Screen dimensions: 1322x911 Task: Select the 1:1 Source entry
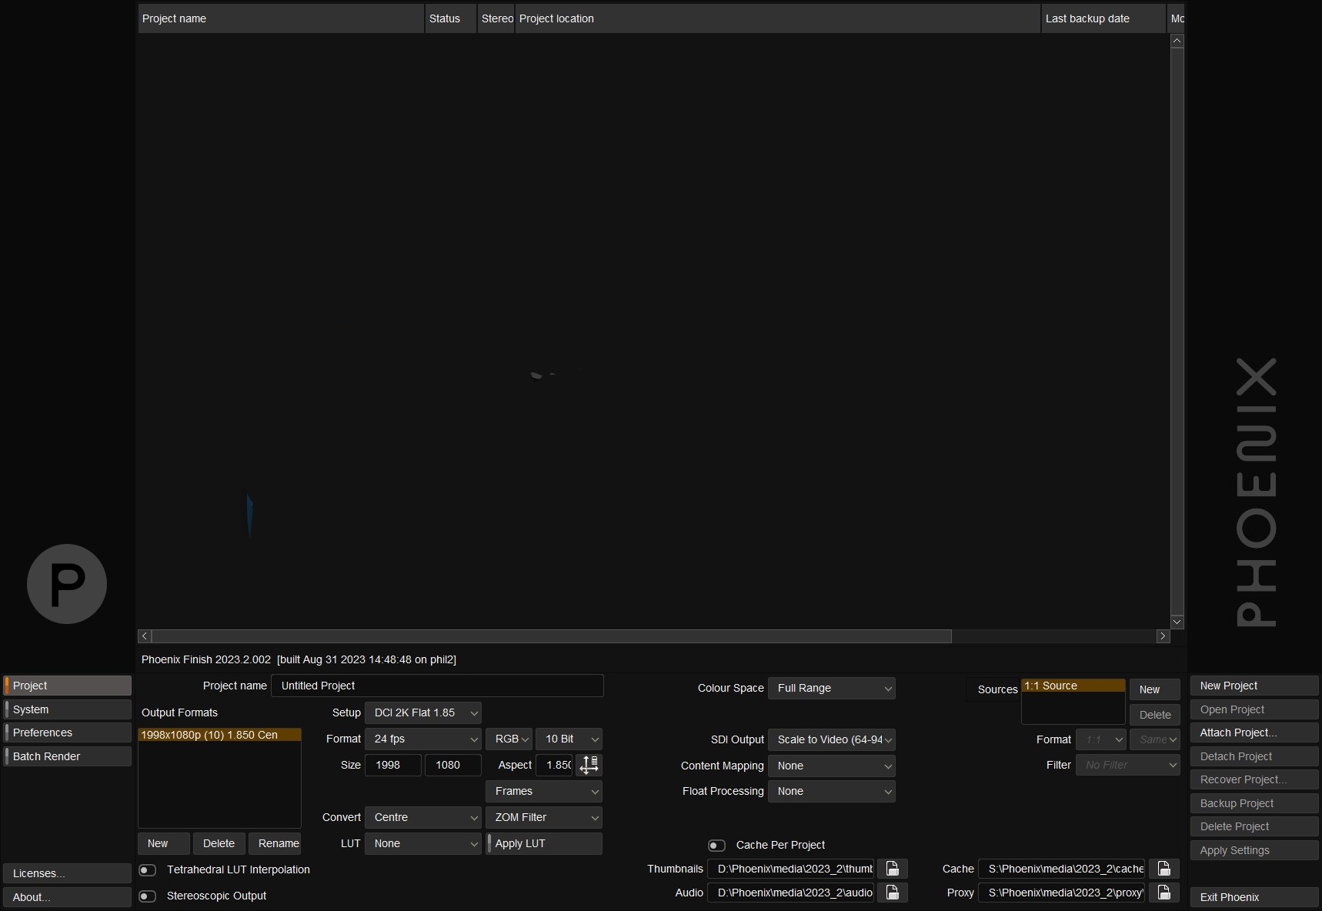1073,686
